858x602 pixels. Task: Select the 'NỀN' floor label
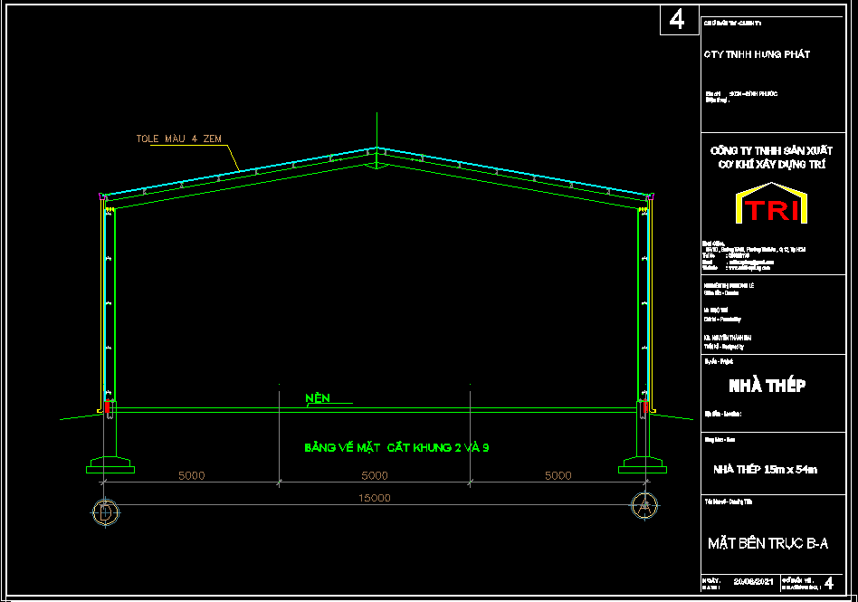coord(318,398)
